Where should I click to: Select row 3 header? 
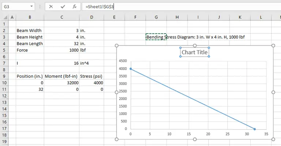point(4,37)
